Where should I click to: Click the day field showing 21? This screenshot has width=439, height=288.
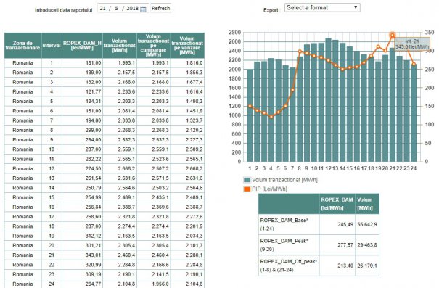pyautogui.click(x=103, y=9)
